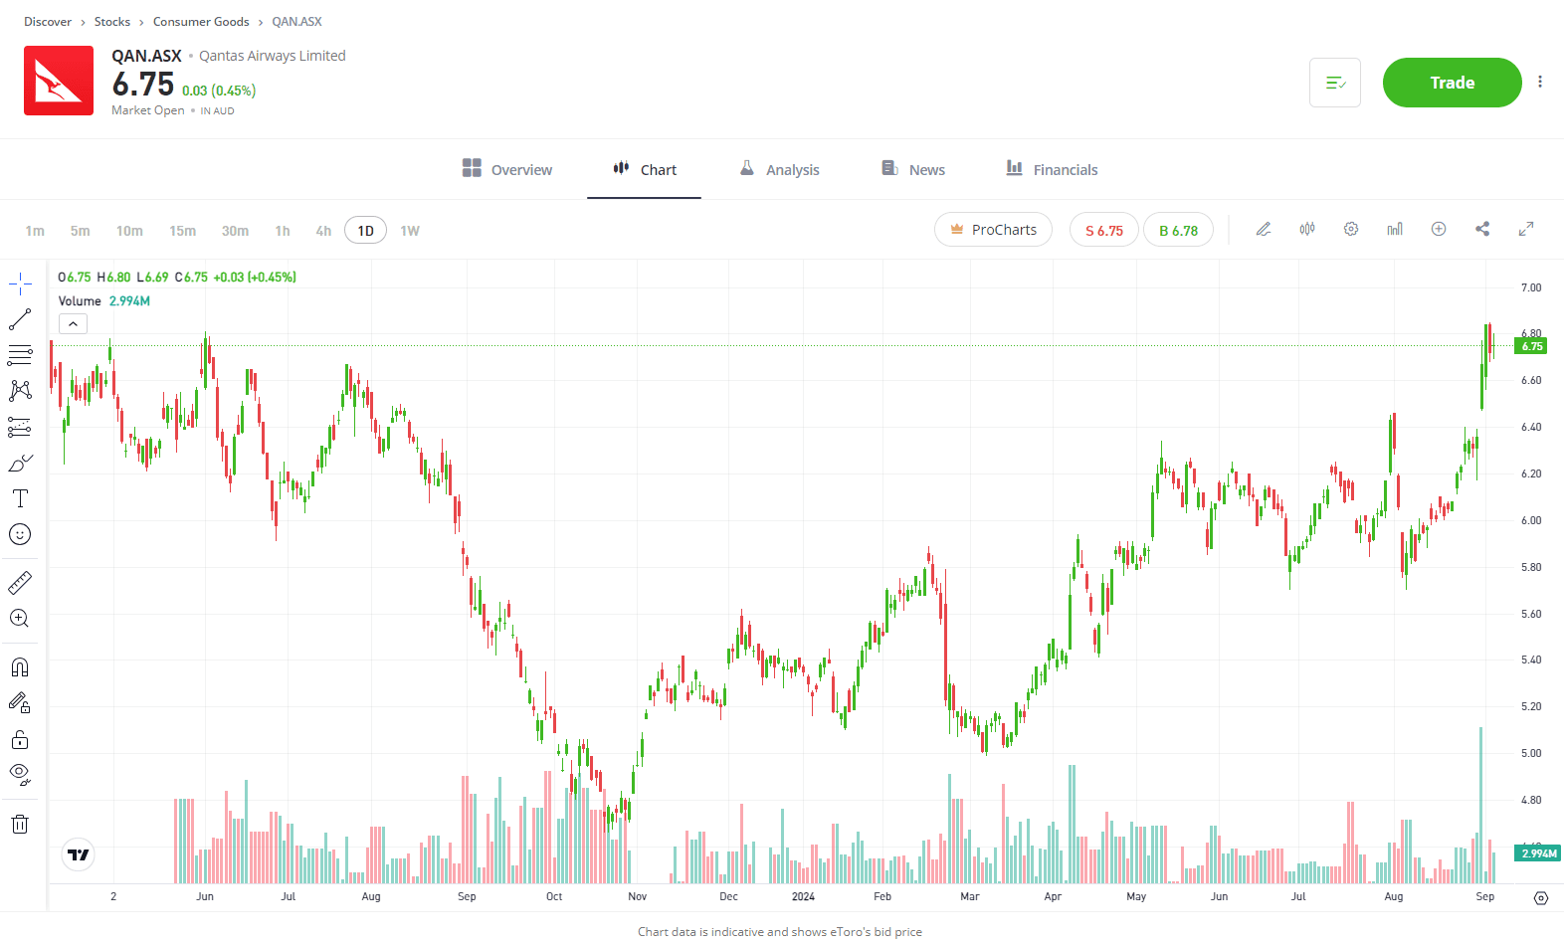Select the 1D timeframe
The image size is (1564, 944).
pyautogui.click(x=366, y=231)
